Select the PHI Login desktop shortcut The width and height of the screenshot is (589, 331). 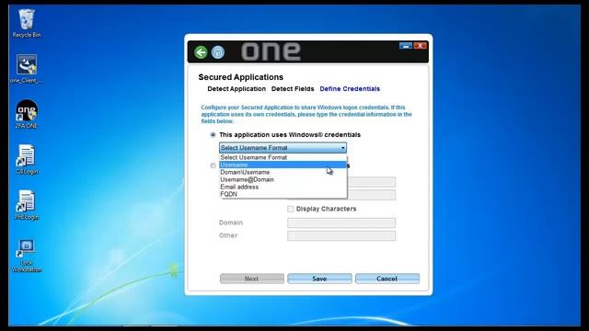(x=27, y=205)
